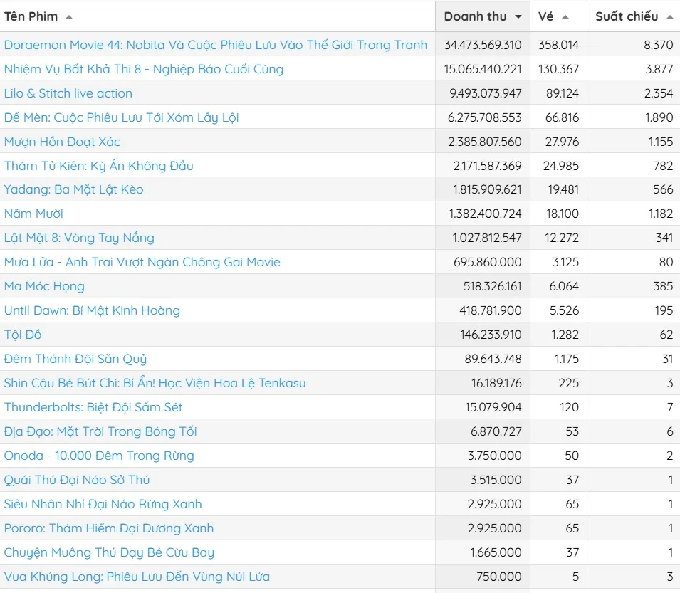Viewport: 680px width, 593px height.
Task: Click the sort arrow beside Suất chiếu
Action: click(669, 16)
